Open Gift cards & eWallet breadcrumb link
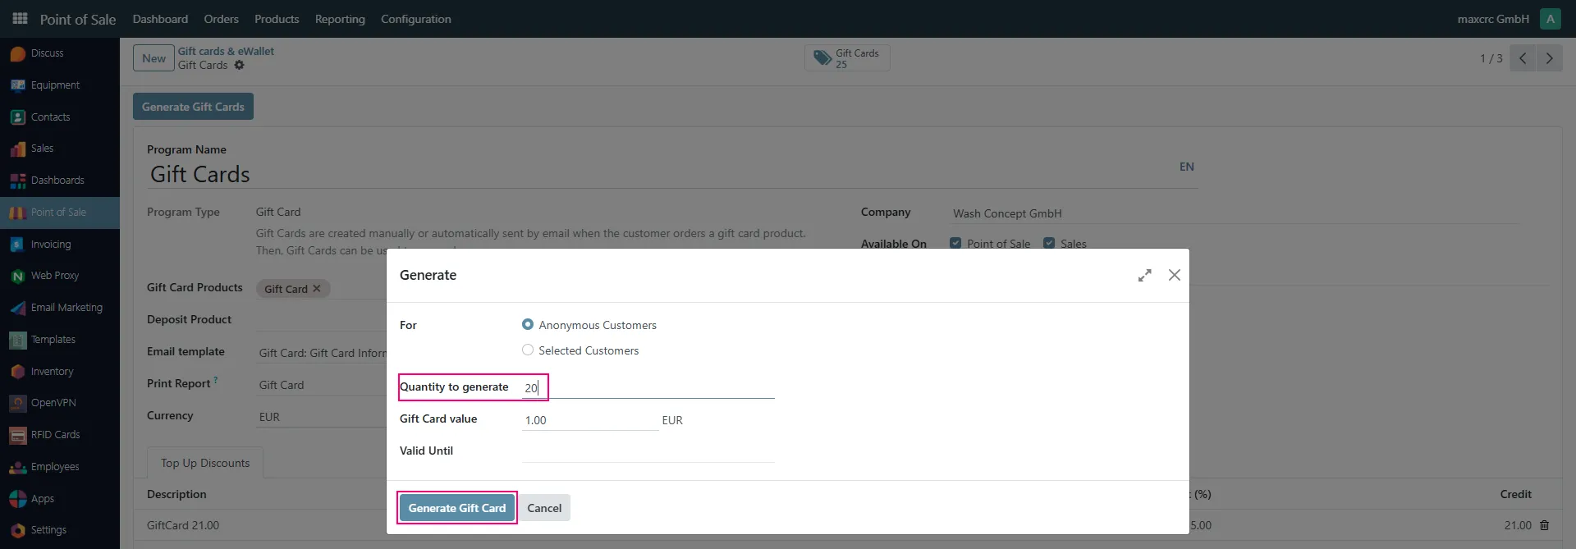Screen dimensions: 1576x549 [x=226, y=51]
